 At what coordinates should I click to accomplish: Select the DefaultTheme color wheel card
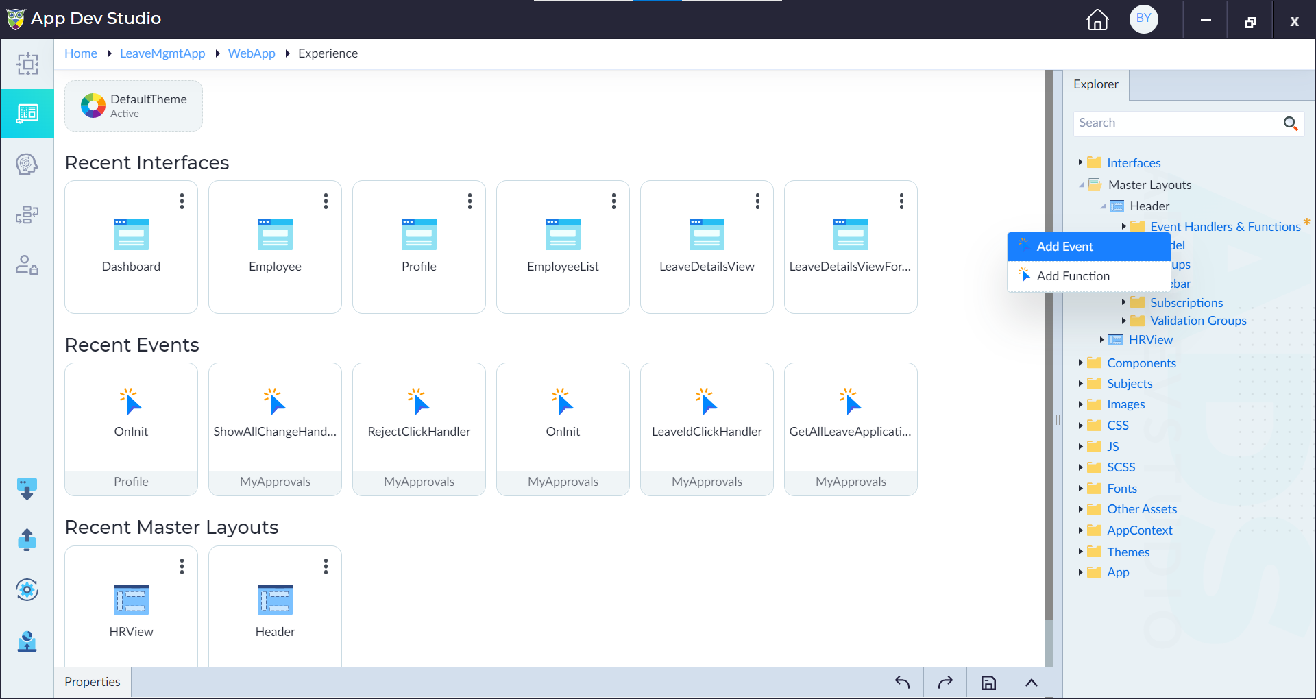tap(134, 106)
